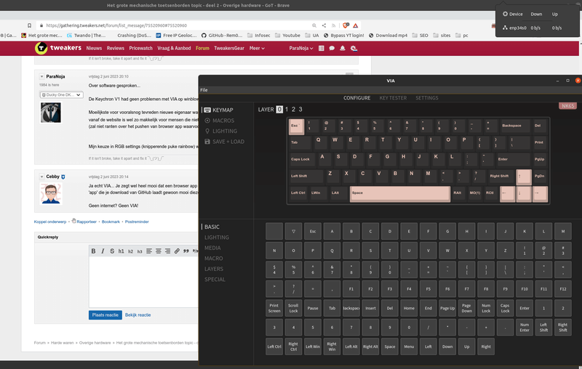This screenshot has width=582, height=369.
Task: Expand the ParaNoja user dropdown in header
Action: pos(301,48)
